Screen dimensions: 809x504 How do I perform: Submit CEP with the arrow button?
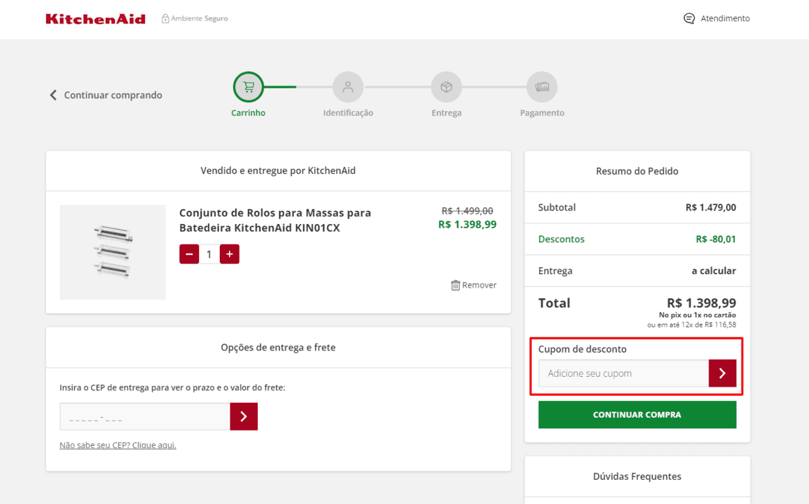(244, 416)
